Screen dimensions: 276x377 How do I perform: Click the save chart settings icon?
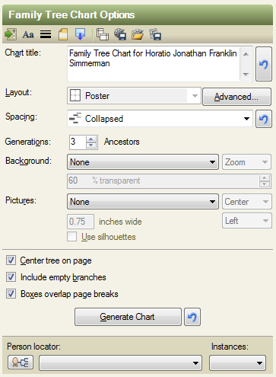point(120,34)
